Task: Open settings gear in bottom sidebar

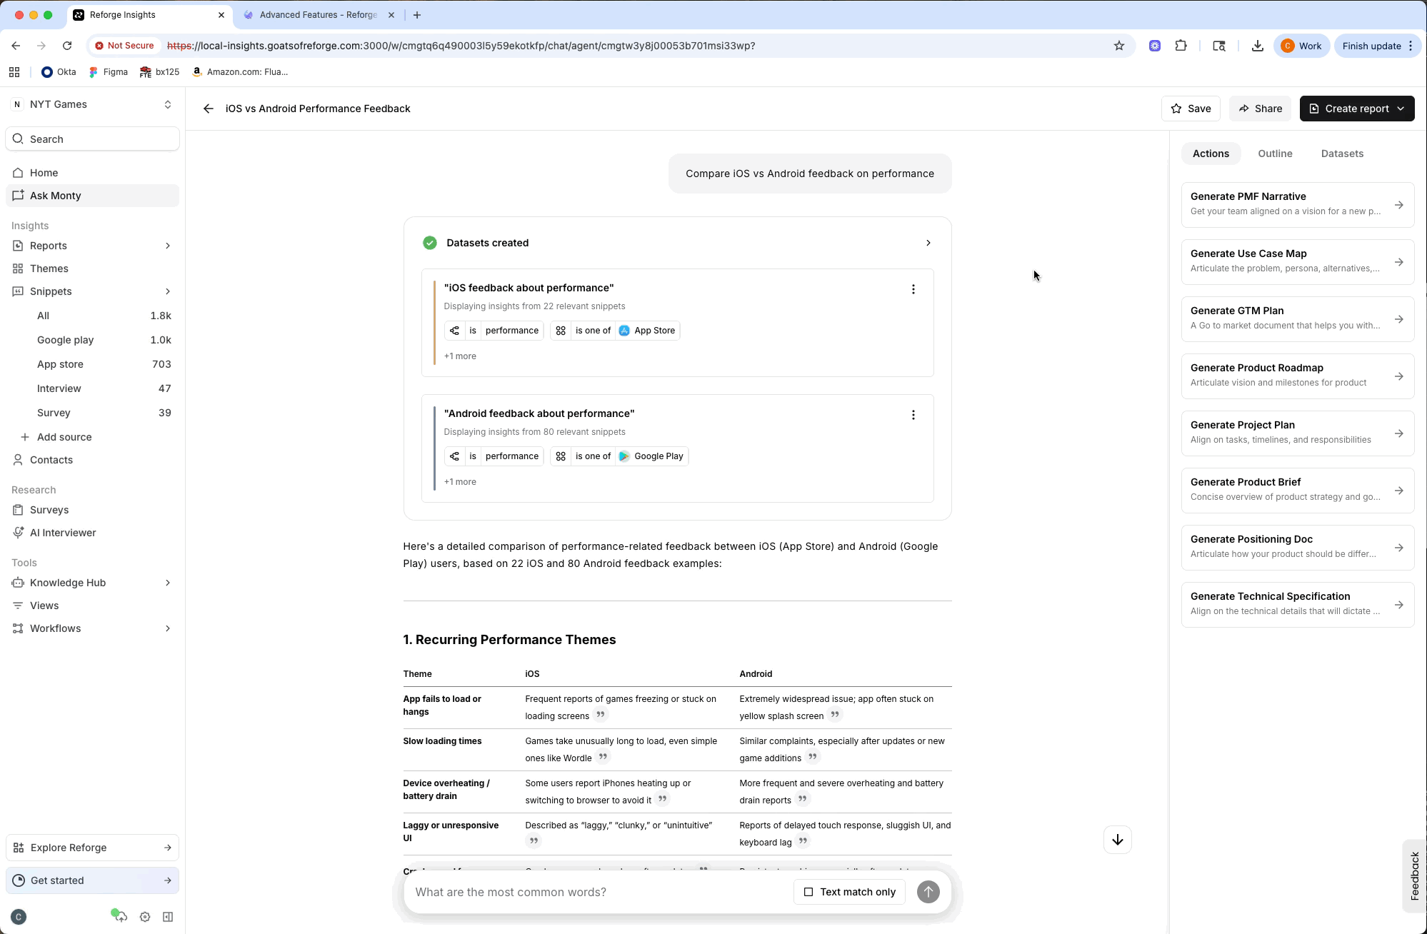Action: click(x=145, y=917)
